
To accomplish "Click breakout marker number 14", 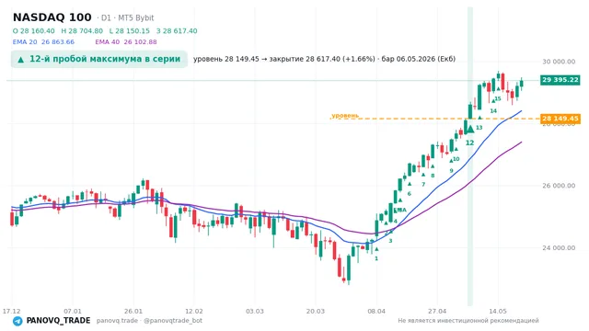I will (x=493, y=110).
